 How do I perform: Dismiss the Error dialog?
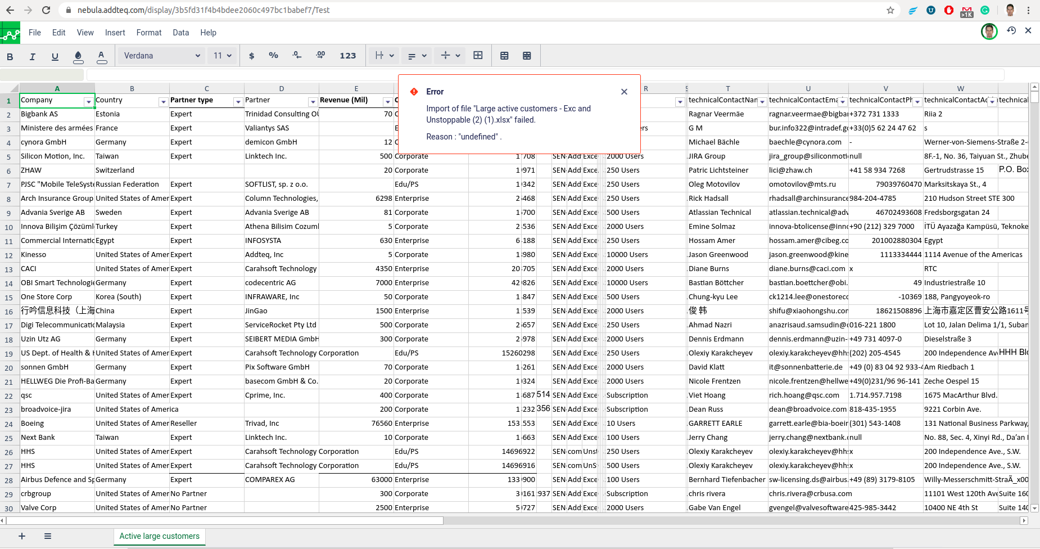click(x=624, y=92)
